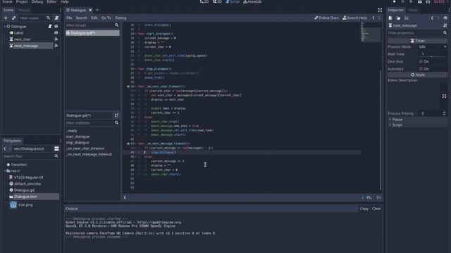Create new resource in Inspector
This screenshot has width=451, height=253.
tap(390, 18)
